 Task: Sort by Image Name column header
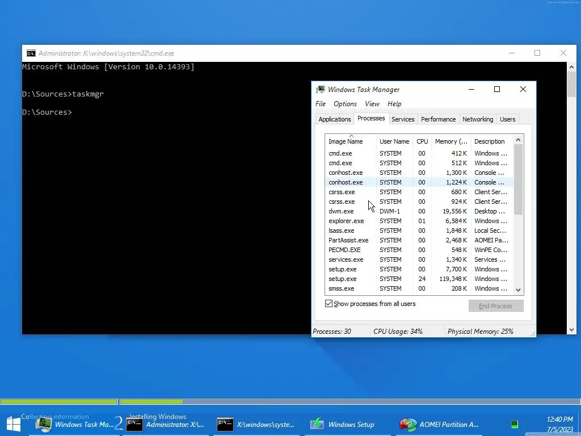click(351, 141)
